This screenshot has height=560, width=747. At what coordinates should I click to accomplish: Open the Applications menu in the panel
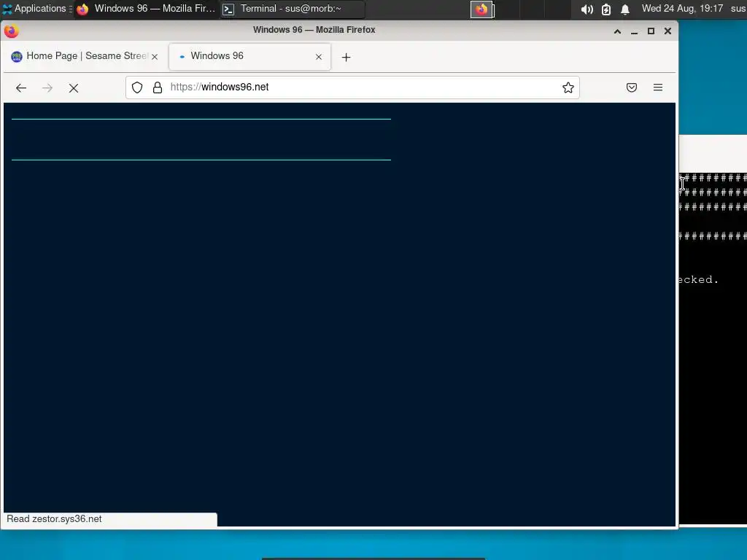pyautogui.click(x=36, y=9)
